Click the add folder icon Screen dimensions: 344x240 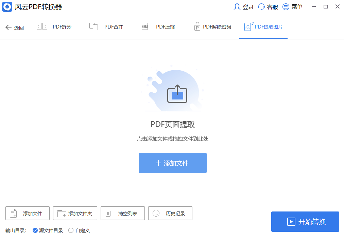click(62, 213)
